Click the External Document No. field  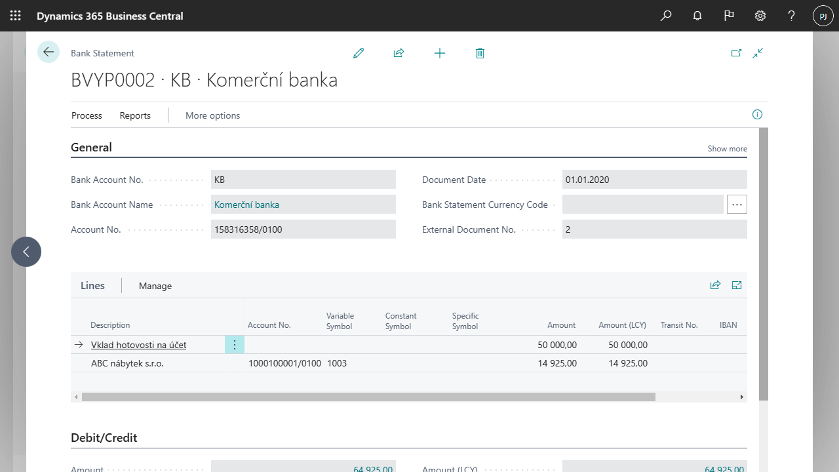654,229
